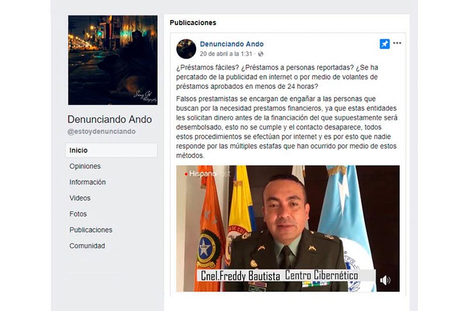Open the small round post author avatar
The height and width of the screenshot is (311, 468).
[186, 49]
